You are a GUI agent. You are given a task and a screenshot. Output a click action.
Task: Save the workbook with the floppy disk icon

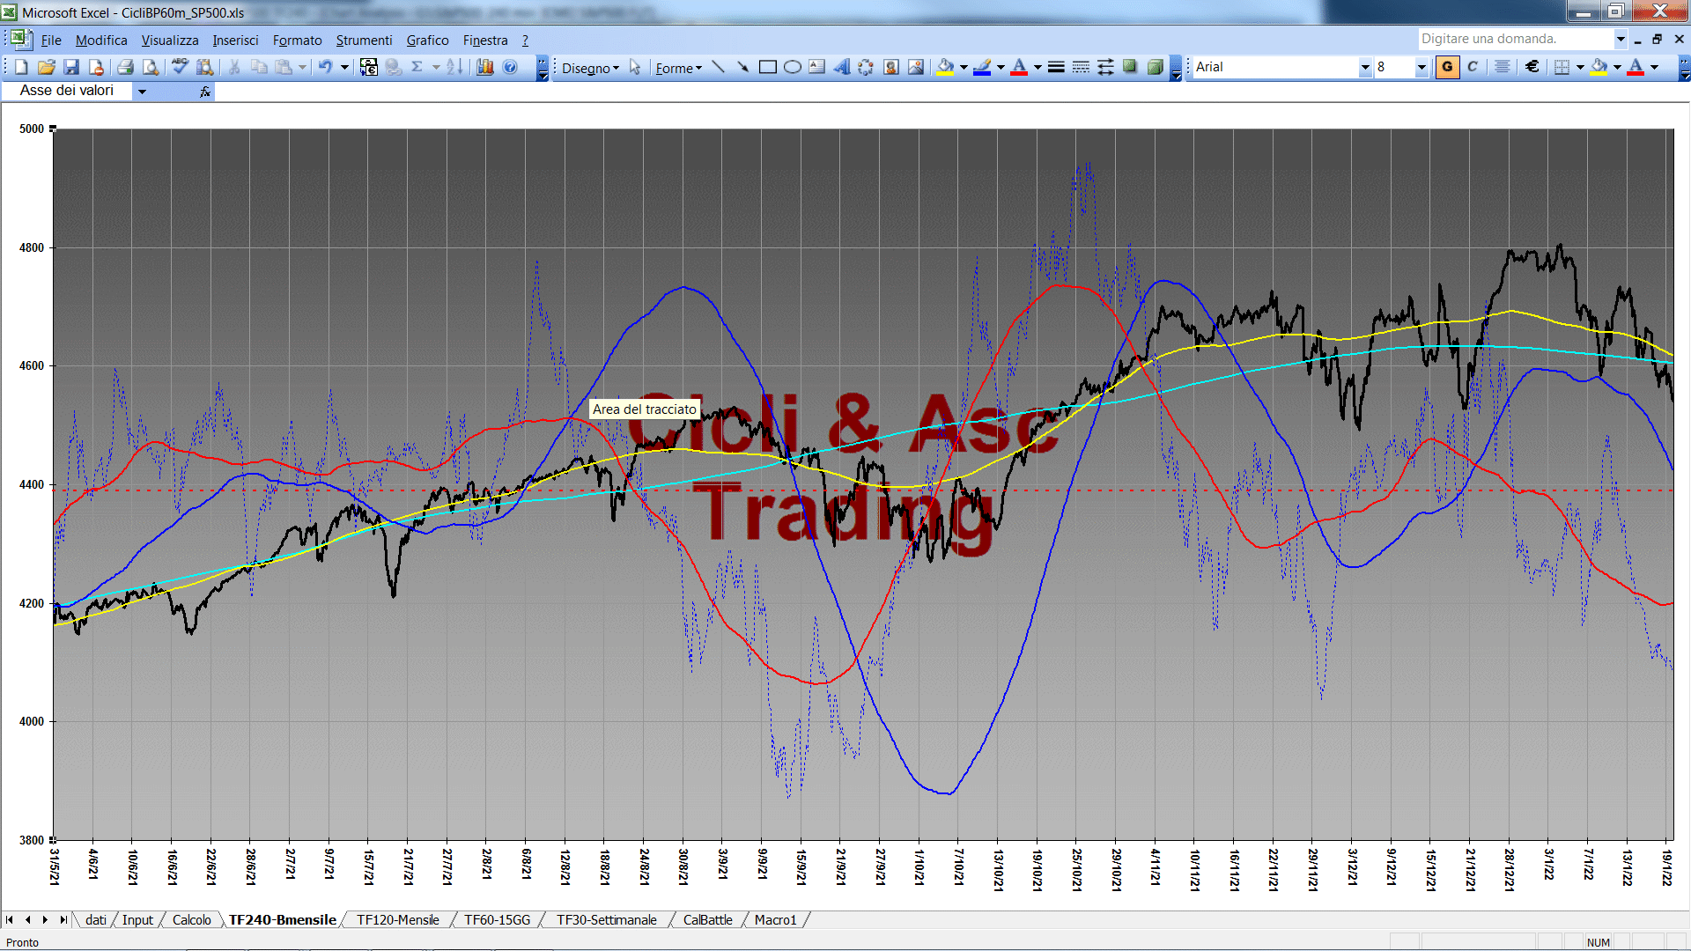[x=71, y=67]
